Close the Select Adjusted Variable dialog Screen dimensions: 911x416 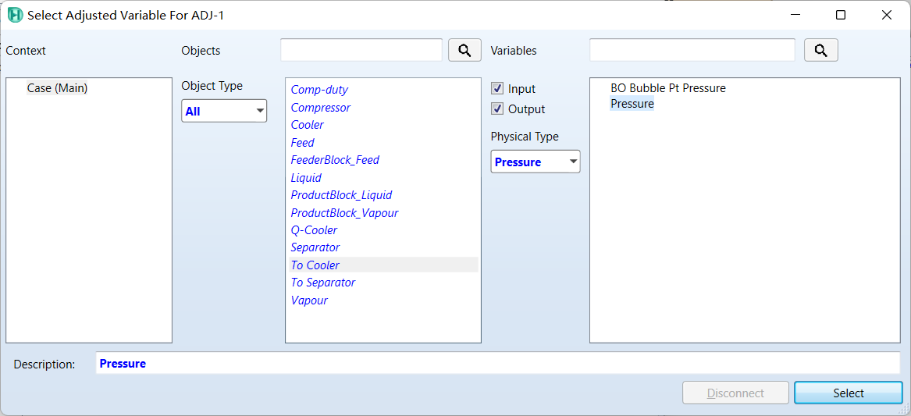pyautogui.click(x=886, y=15)
